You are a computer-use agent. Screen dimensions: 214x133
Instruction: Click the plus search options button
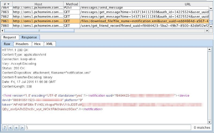click(x=16, y=127)
